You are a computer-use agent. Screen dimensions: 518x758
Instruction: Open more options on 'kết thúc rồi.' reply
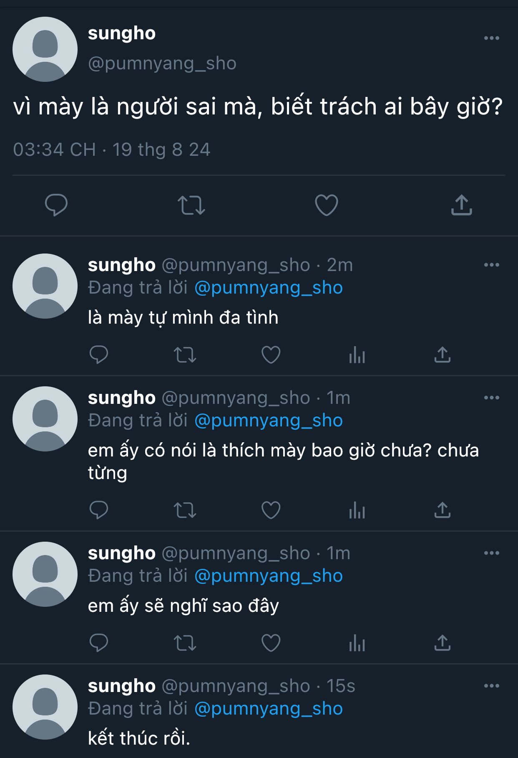[491, 686]
